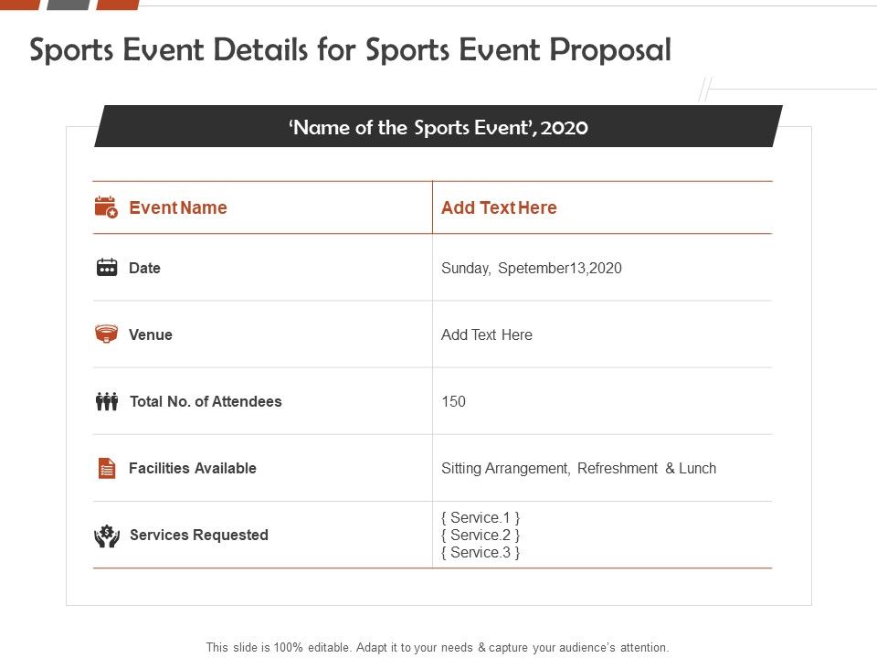
Task: Select the Date calendar icon
Action: click(x=106, y=267)
